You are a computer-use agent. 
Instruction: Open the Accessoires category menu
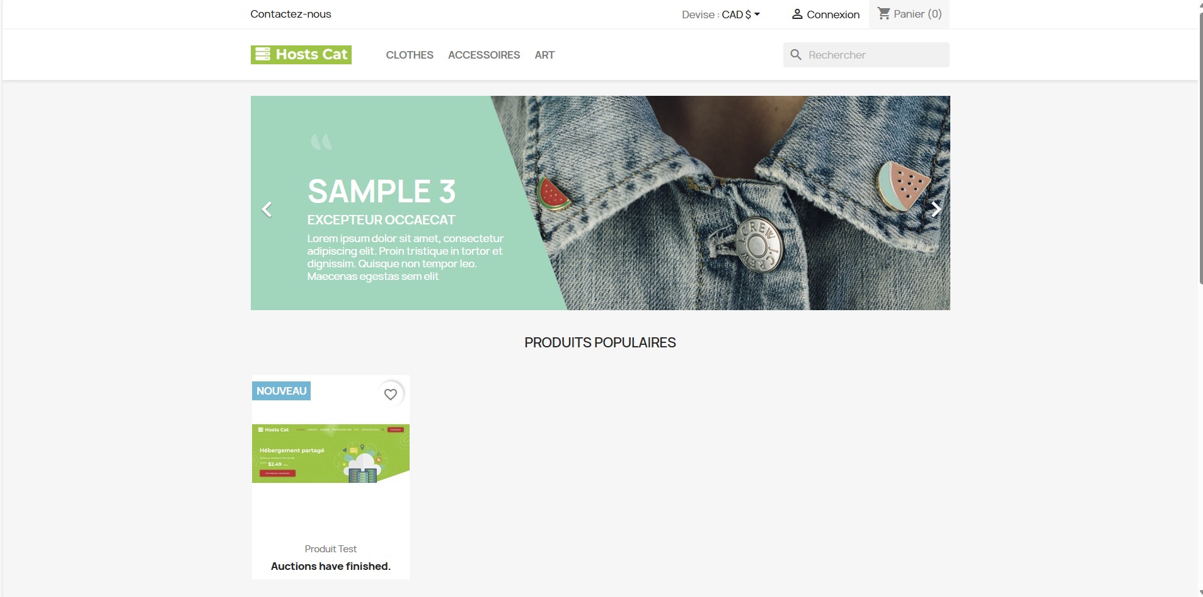pos(484,55)
